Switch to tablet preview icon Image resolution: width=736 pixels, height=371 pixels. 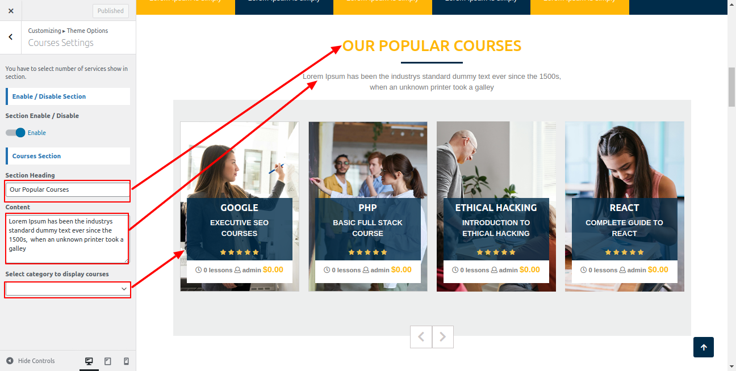[x=108, y=361]
